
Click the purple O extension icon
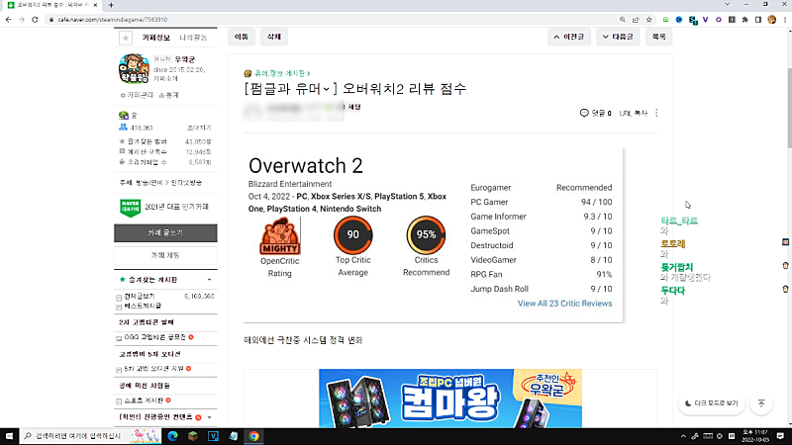719,20
